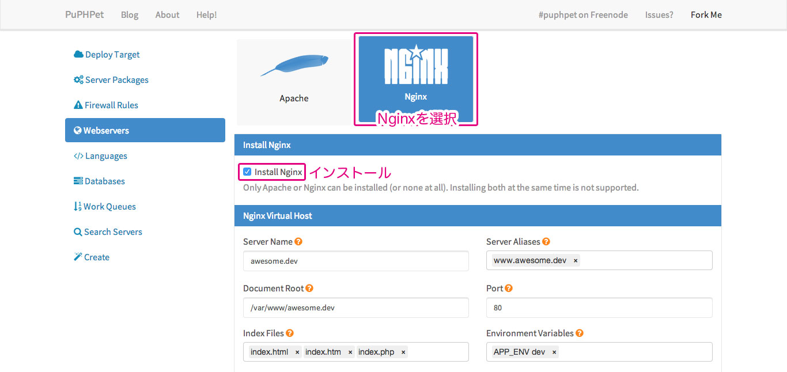Click the Firewall Rules warning icon
Screen dimensions: 787x372
(78, 105)
